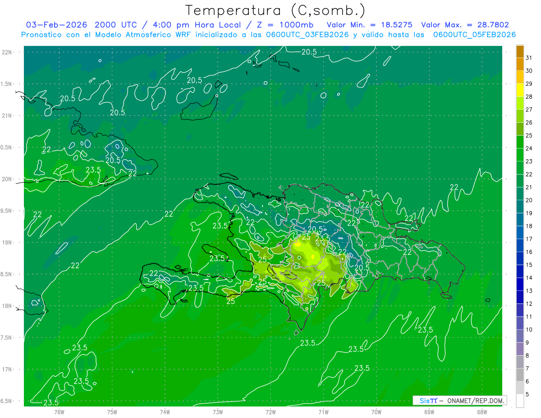Viewport: 541px width, 418px height.
Task: Click the colorbar label 10
Action: click(529, 330)
